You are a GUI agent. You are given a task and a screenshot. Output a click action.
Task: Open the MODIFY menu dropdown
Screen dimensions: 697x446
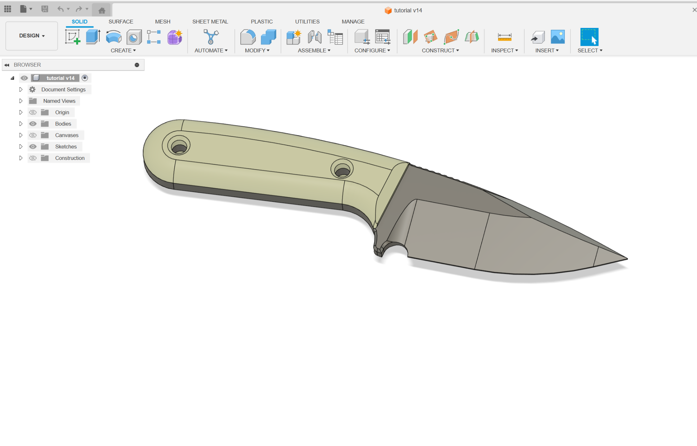pos(257,50)
